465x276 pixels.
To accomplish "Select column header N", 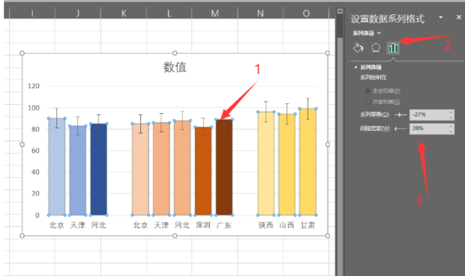I will pyautogui.click(x=260, y=13).
